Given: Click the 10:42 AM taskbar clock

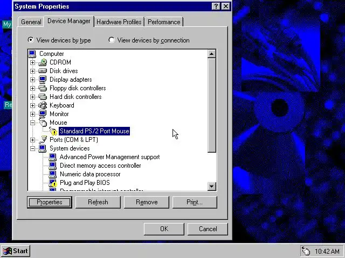Looking at the screenshot, I should (327, 251).
